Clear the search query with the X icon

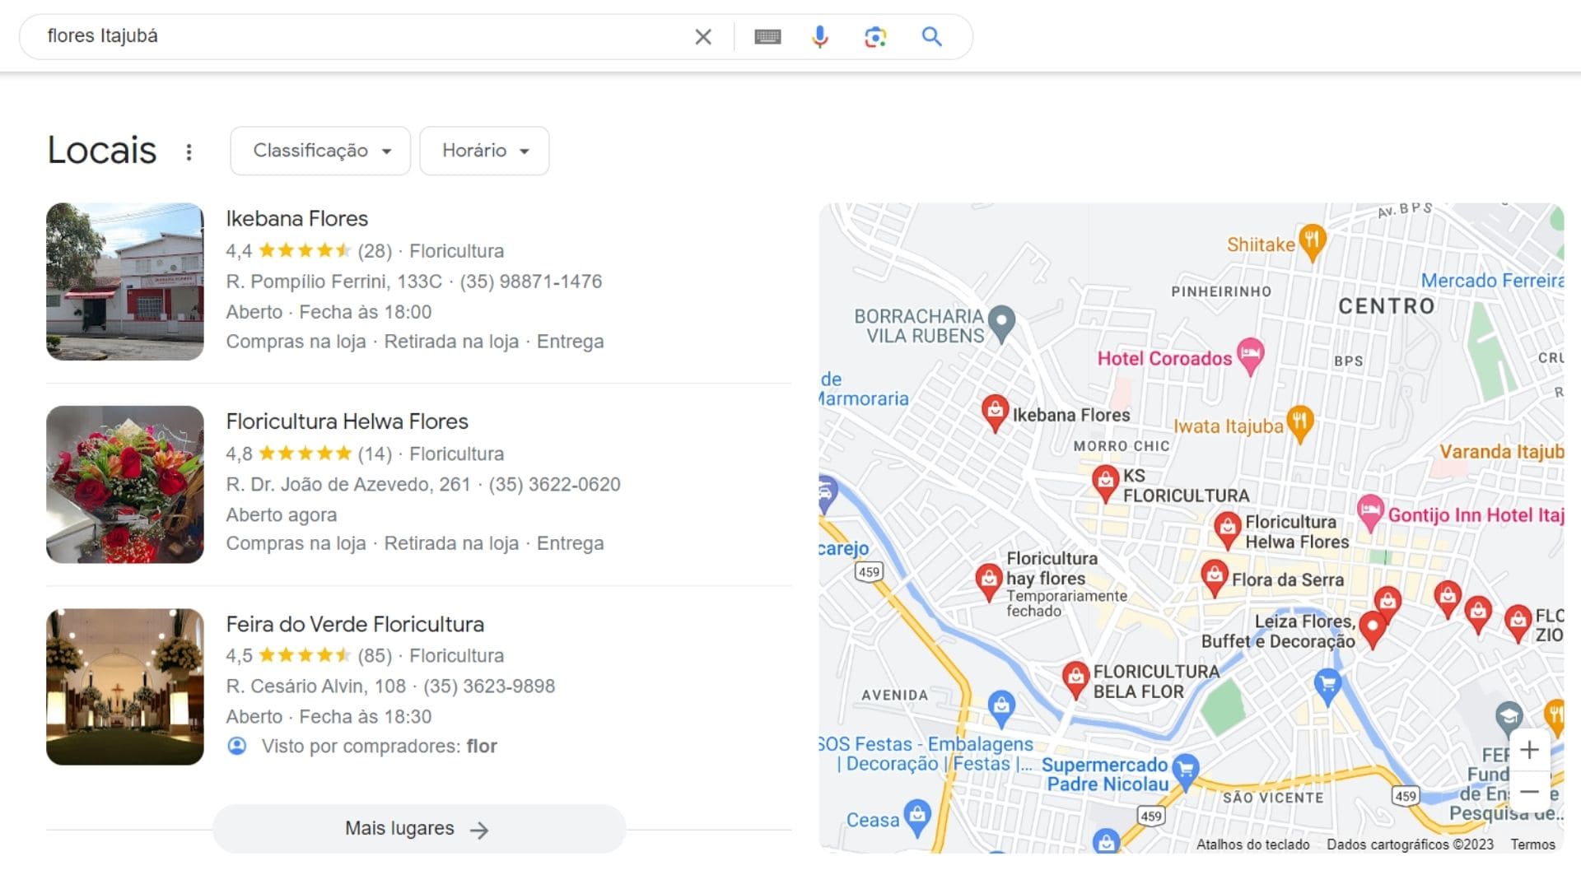pyautogui.click(x=703, y=36)
